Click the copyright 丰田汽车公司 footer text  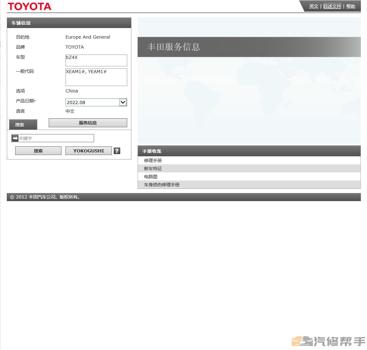pyautogui.click(x=45, y=197)
